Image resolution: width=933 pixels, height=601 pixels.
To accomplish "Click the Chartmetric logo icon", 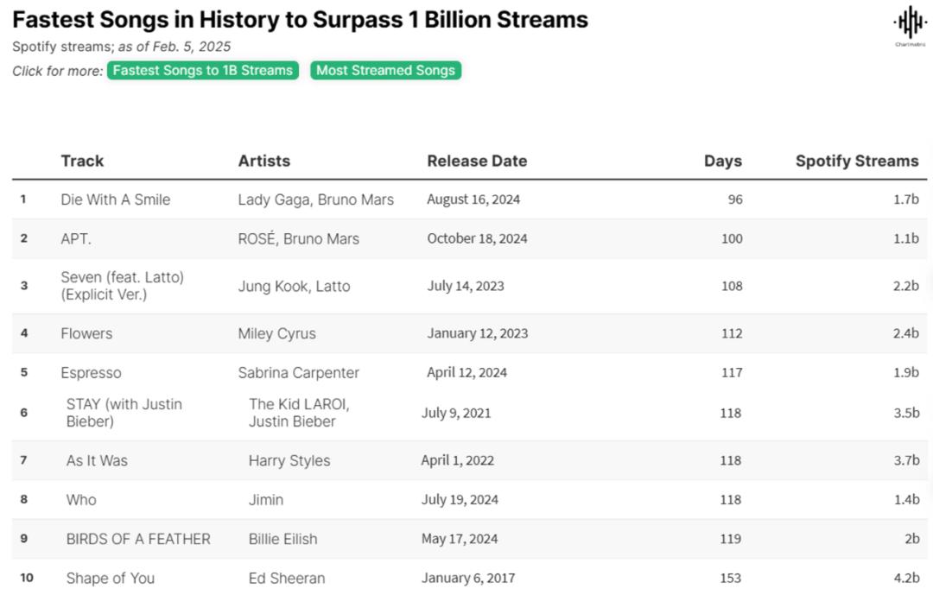I will click(x=910, y=23).
